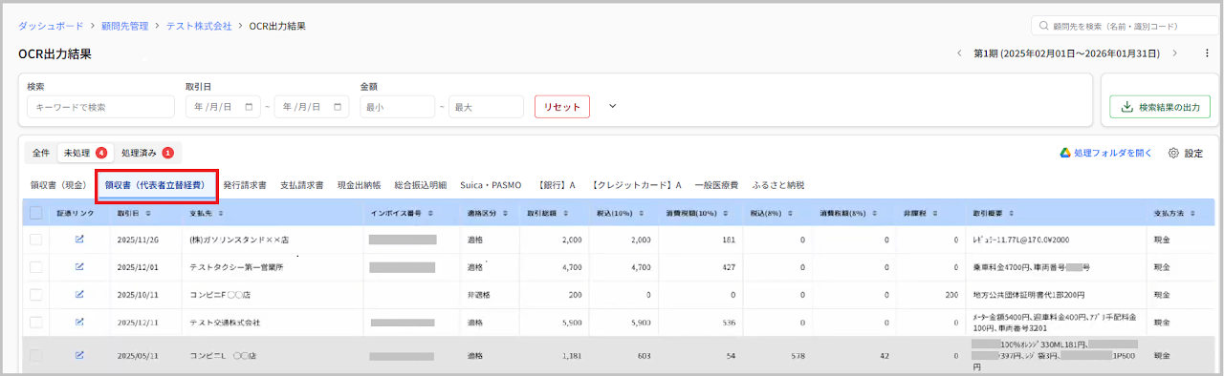The image size is (1224, 376).
Task: Switch to 処理済み filter tab
Action: [x=147, y=153]
